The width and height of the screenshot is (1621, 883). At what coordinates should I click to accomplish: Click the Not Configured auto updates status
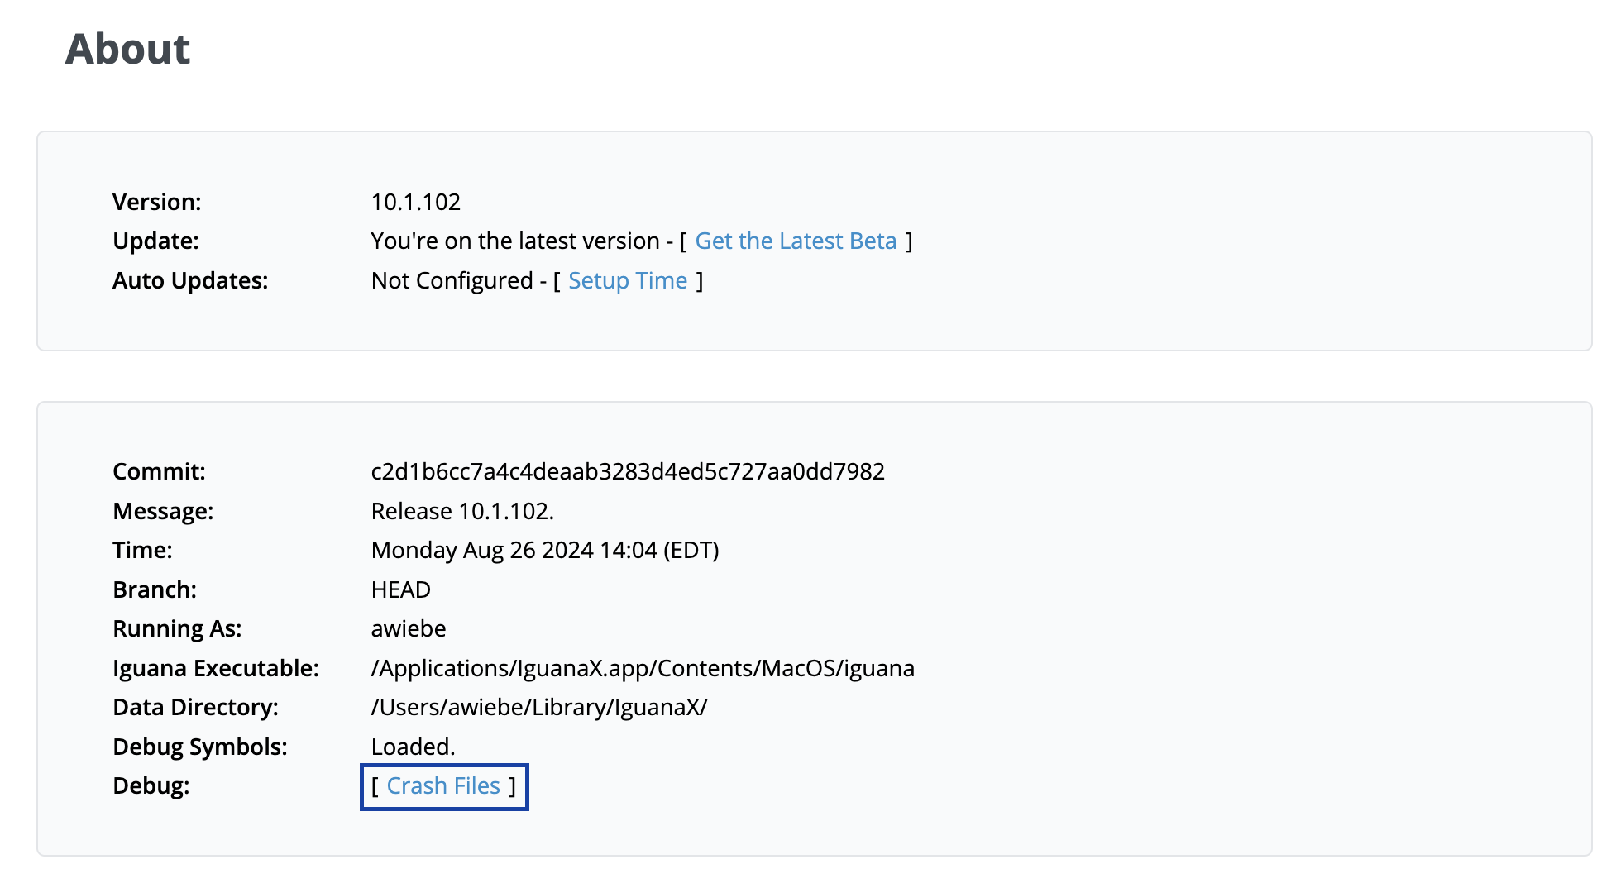coord(452,281)
